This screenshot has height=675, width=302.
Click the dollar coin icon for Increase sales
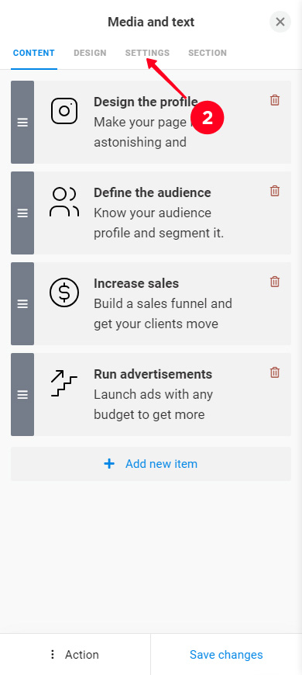pos(64,292)
